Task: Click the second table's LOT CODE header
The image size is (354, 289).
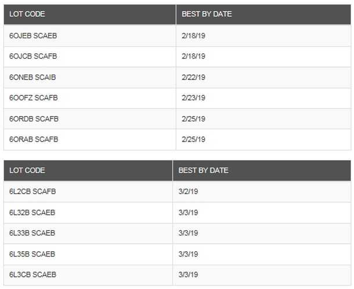Action: (x=27, y=171)
